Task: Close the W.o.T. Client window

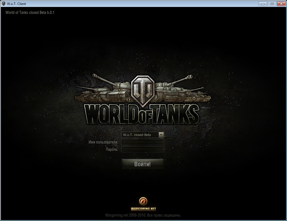Action: coord(281,4)
